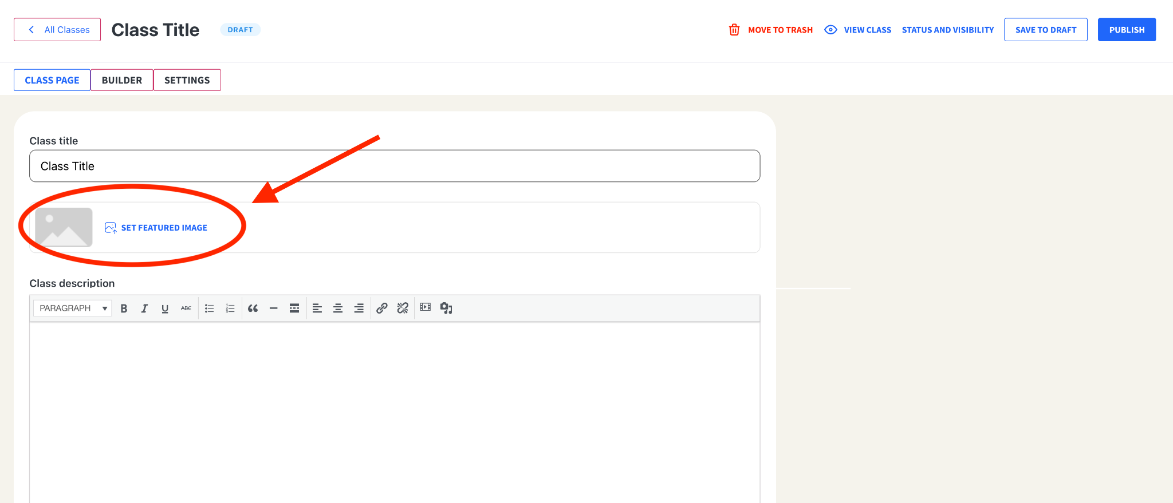Image resolution: width=1173 pixels, height=503 pixels.
Task: Insert a numbered list
Action: tap(230, 308)
